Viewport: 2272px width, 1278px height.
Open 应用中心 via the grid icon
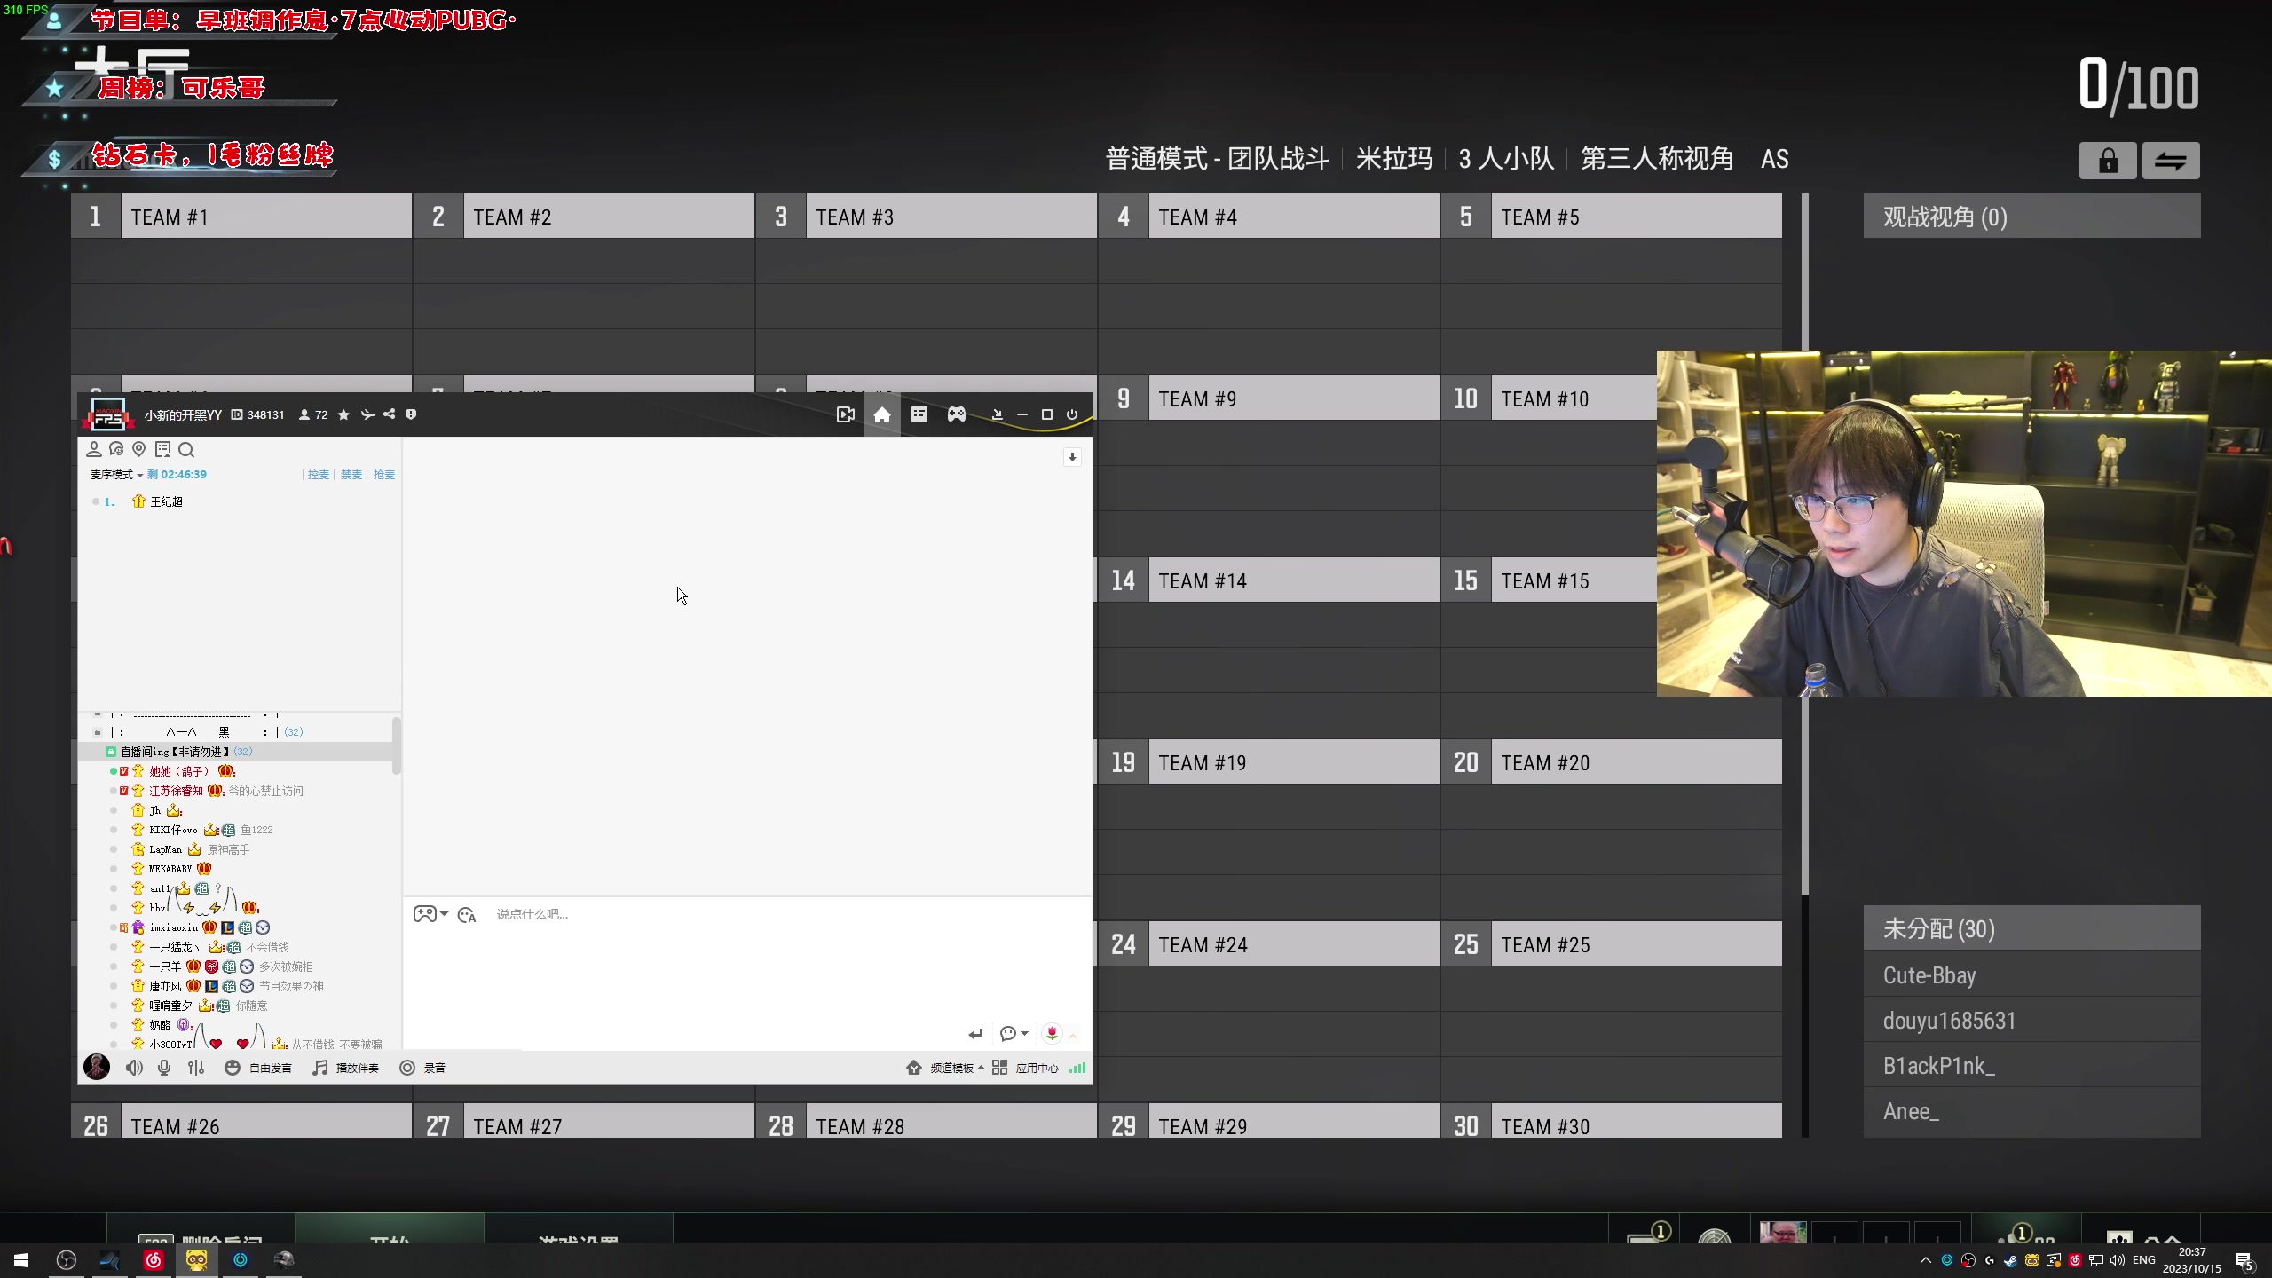1000,1068
